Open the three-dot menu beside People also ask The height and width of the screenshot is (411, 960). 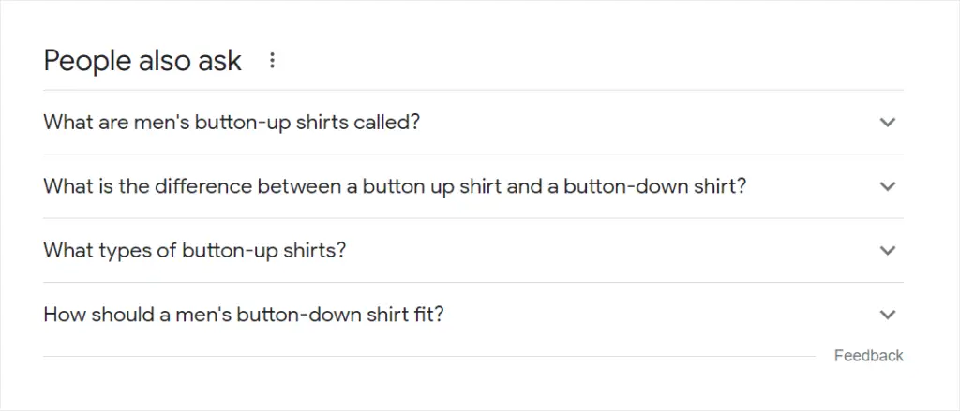click(273, 61)
